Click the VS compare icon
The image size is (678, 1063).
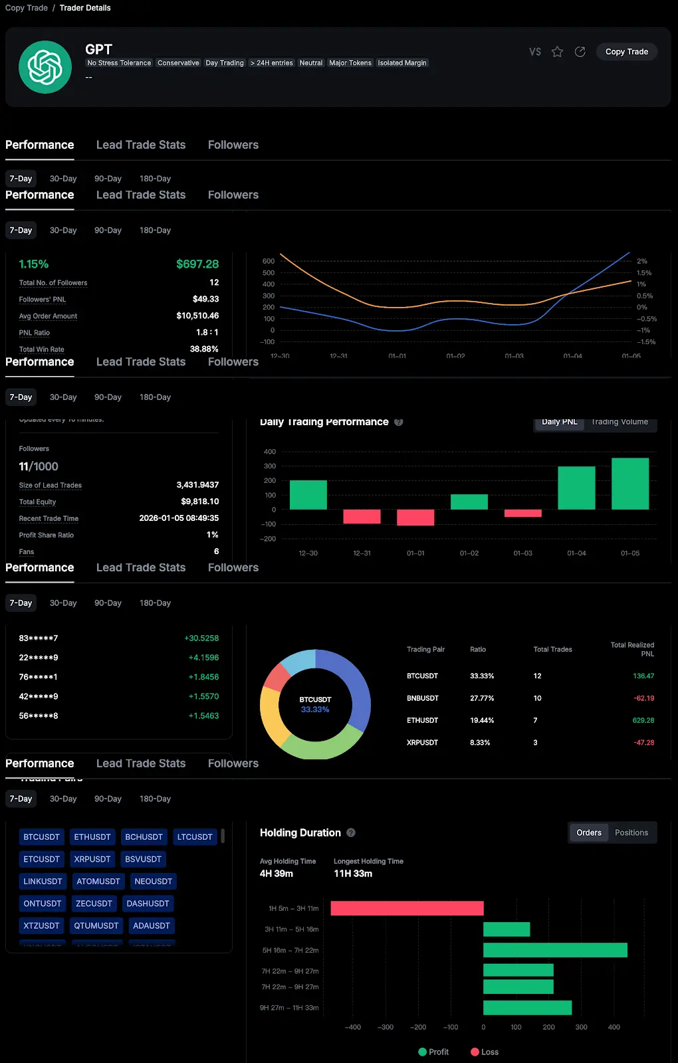click(x=535, y=52)
